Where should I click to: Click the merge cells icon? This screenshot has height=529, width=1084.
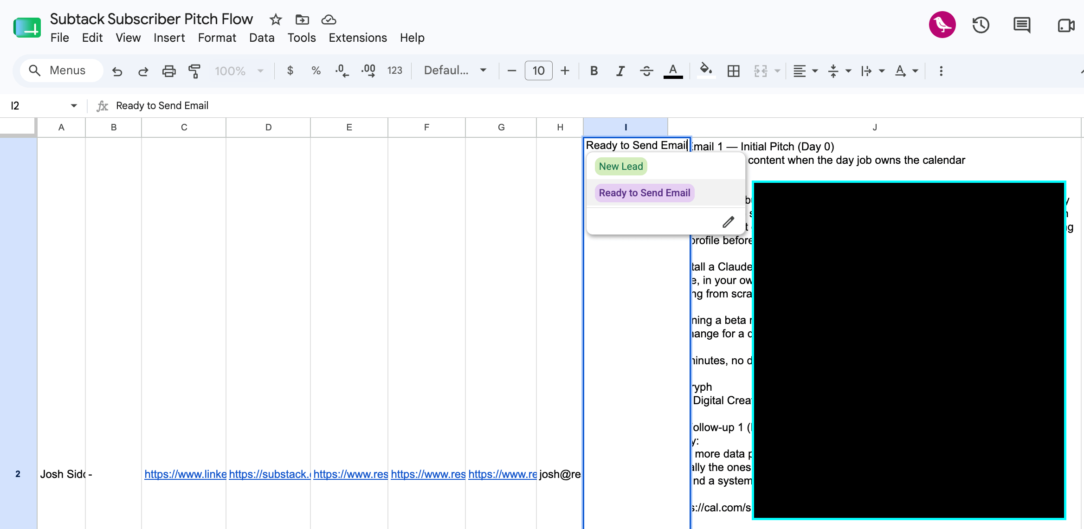[761, 71]
